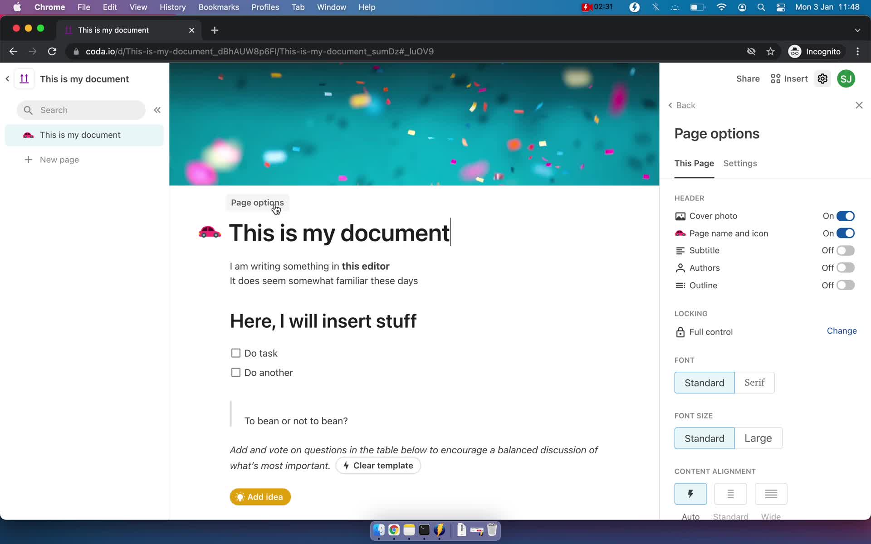Select Large font size option
Screen dimensions: 871x544
pyautogui.click(x=757, y=437)
